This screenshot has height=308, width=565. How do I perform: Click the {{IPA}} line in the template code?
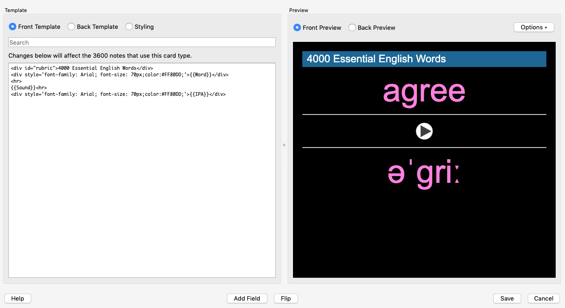pos(118,94)
